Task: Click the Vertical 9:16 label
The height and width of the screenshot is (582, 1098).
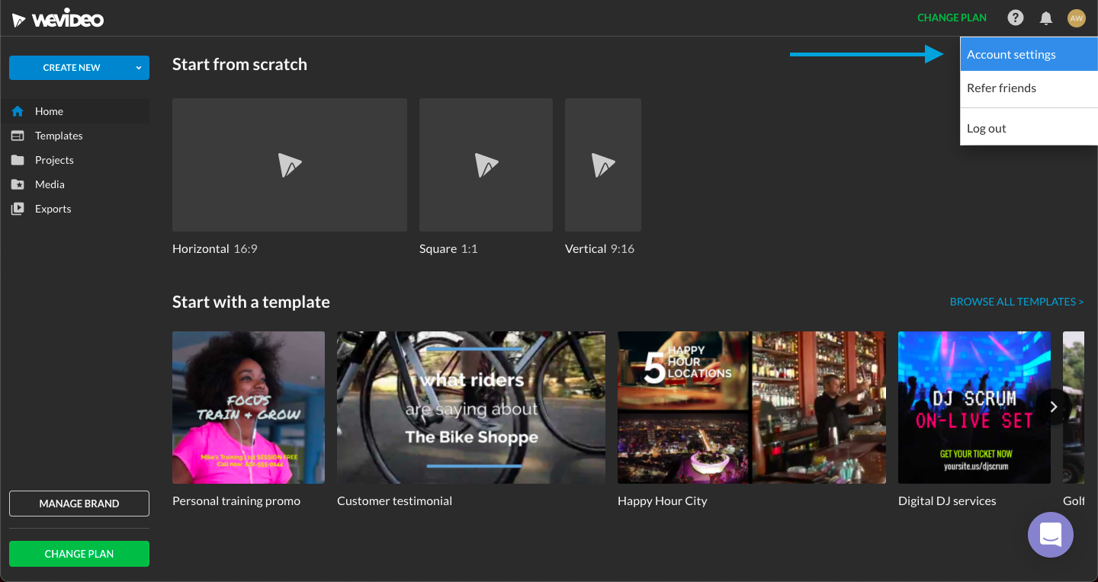Action: tap(599, 249)
